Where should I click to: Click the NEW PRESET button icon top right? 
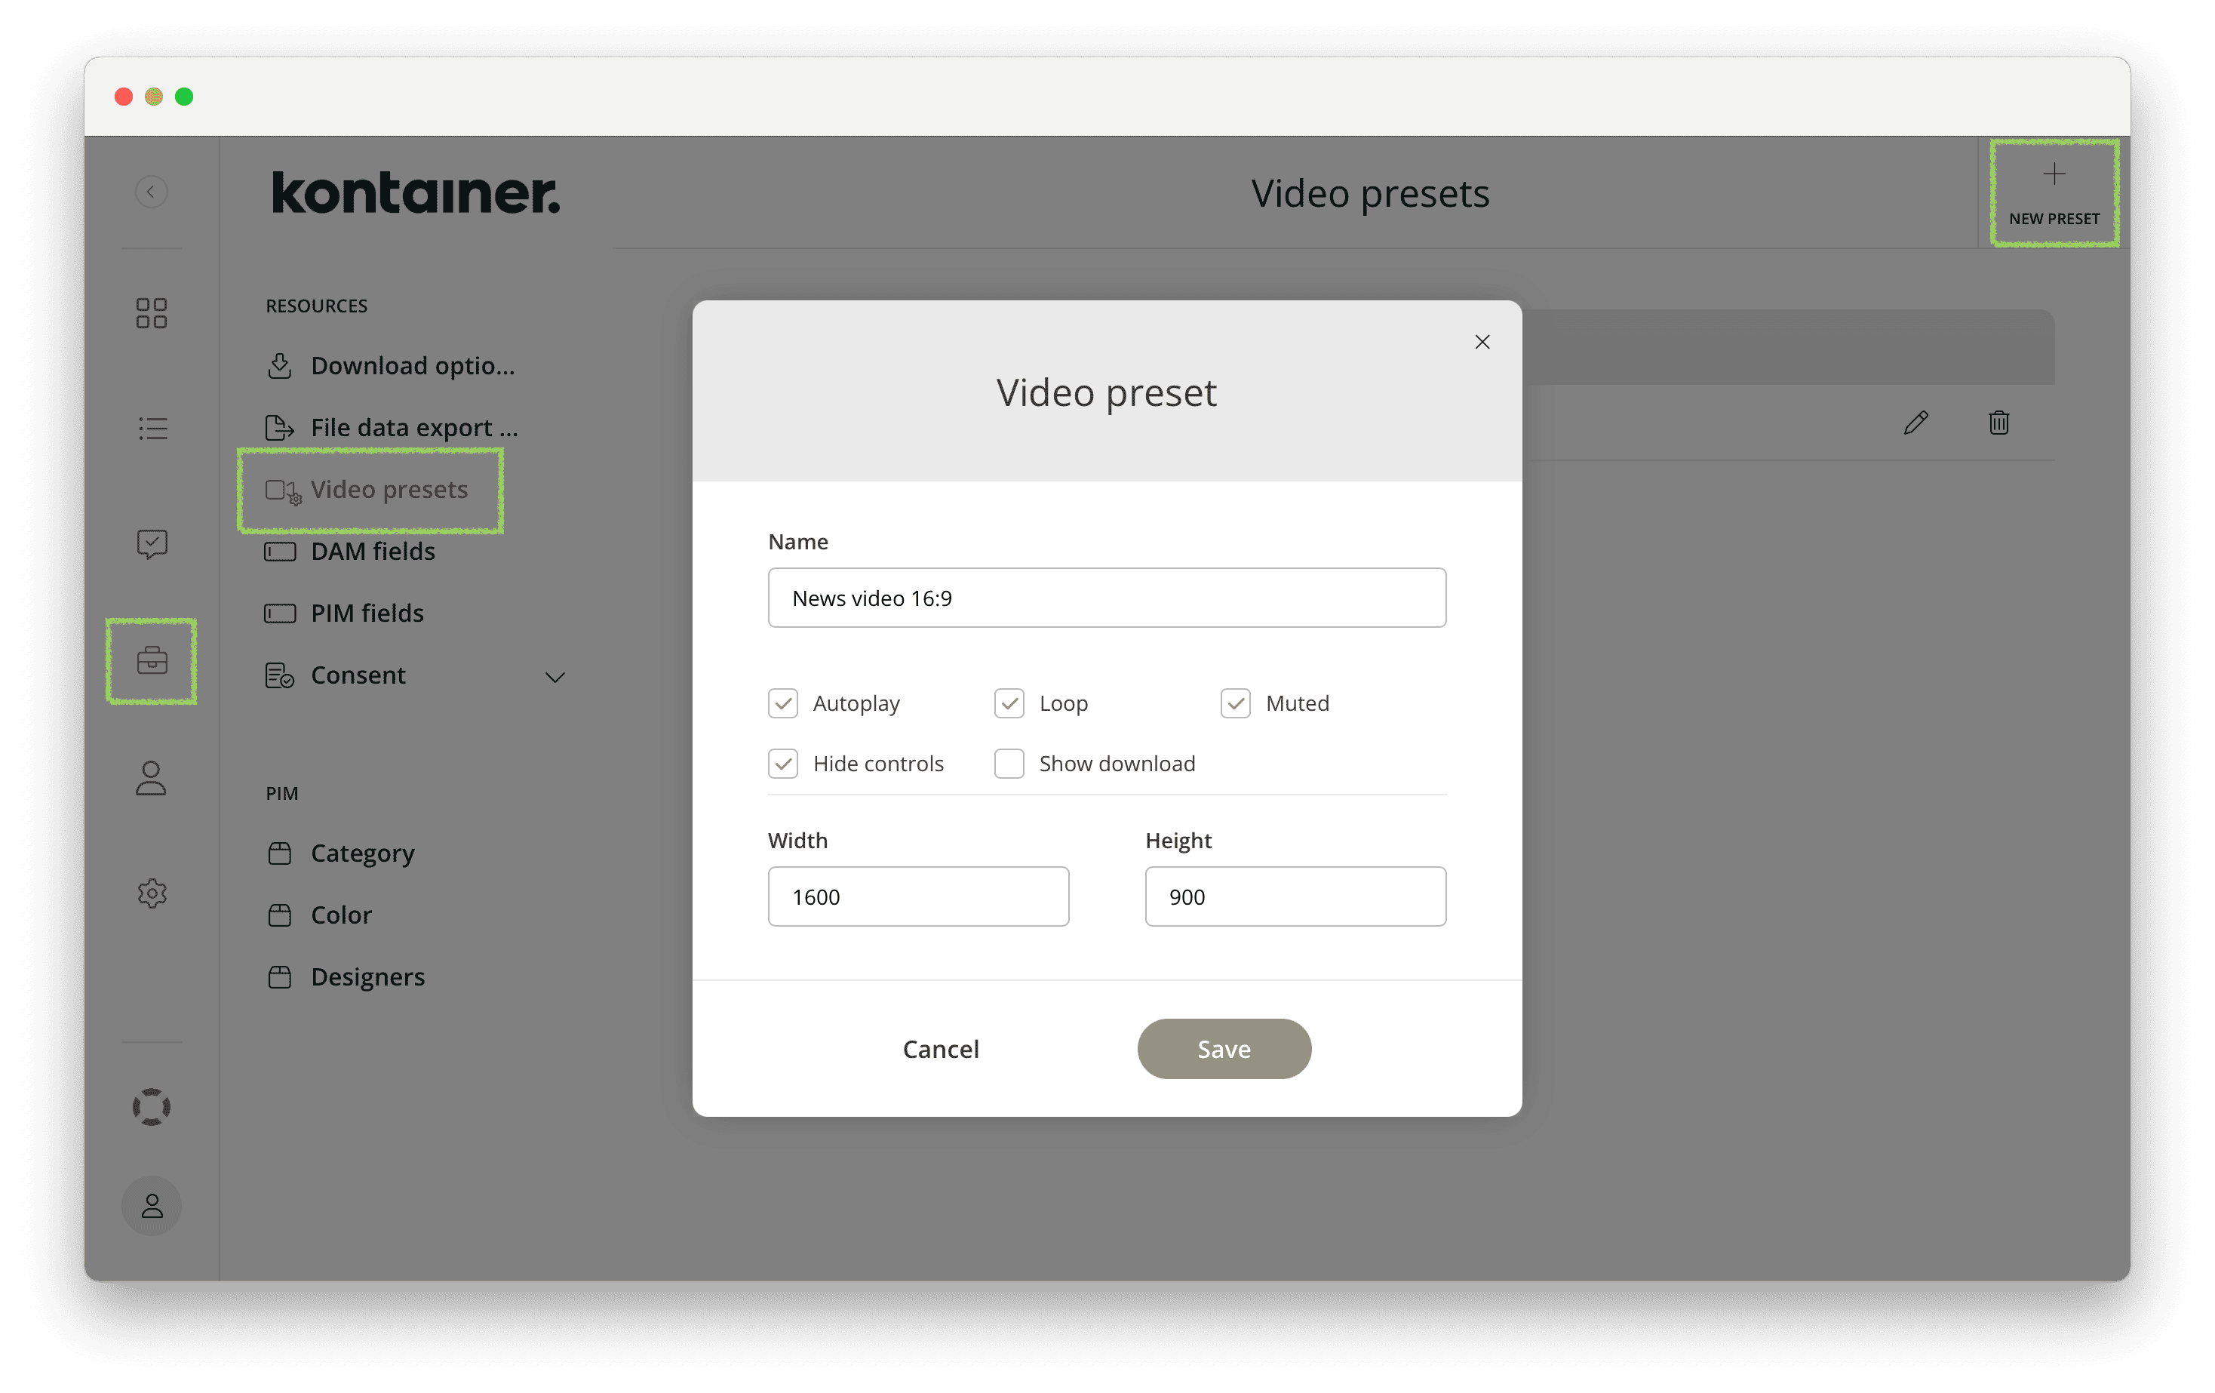[2050, 174]
